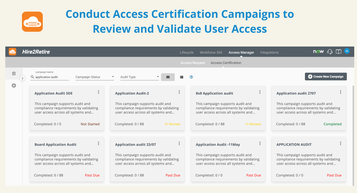Open the Application Audit SDE campaign title

[x=53, y=93]
